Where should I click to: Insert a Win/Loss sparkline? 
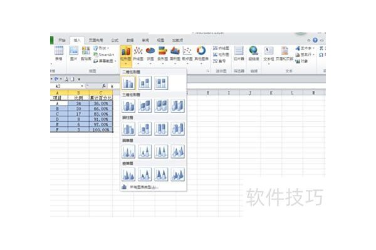tap(219, 61)
